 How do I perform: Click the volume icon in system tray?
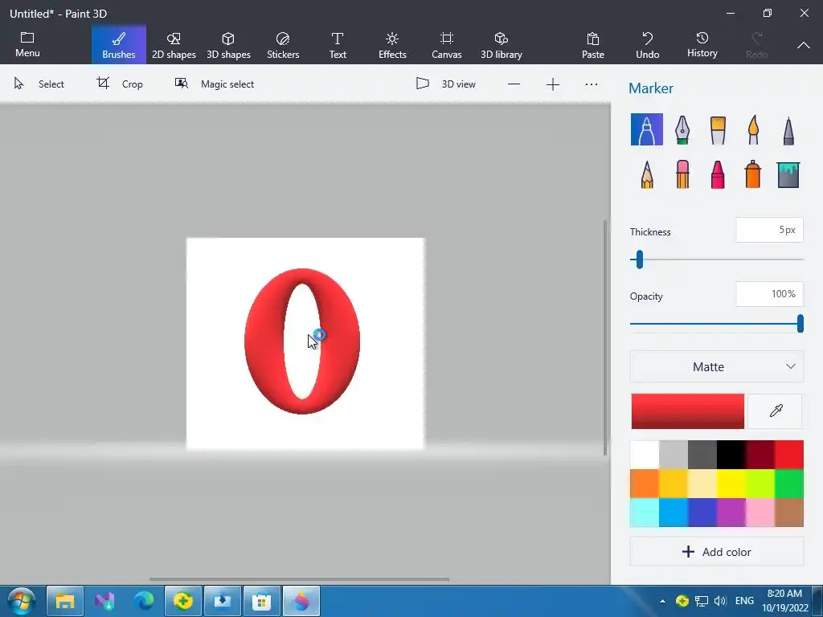pyautogui.click(x=720, y=601)
